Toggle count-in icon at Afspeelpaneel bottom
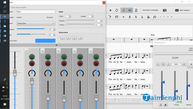Image resolution: width=193 pixels, height=109 pixels. pos(166,105)
